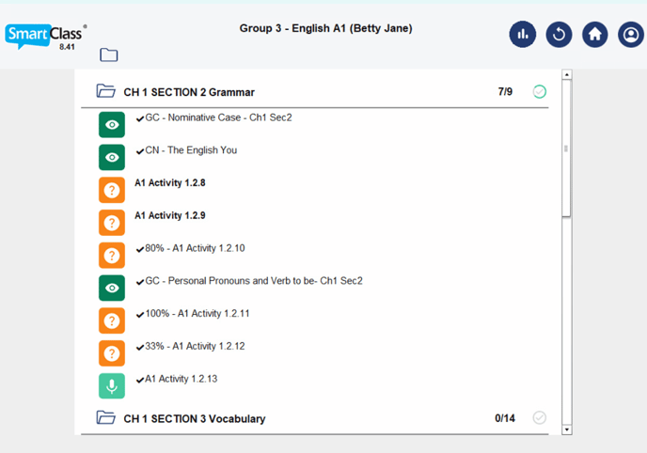Screen dimensions: 647x453
Task: Click the refresh circular arrow icon
Action: pos(559,35)
